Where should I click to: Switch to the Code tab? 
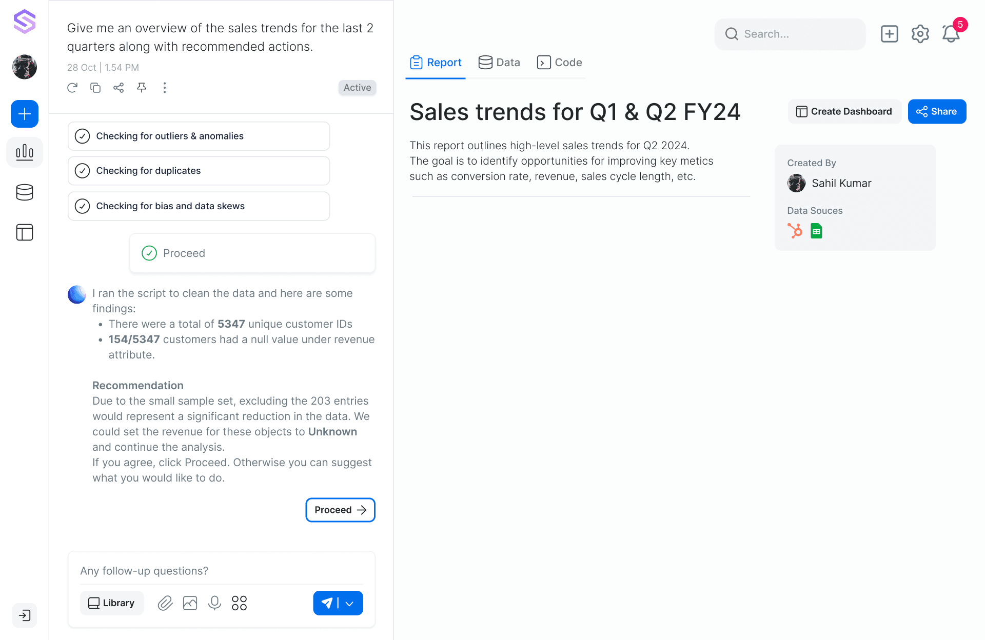coord(559,63)
